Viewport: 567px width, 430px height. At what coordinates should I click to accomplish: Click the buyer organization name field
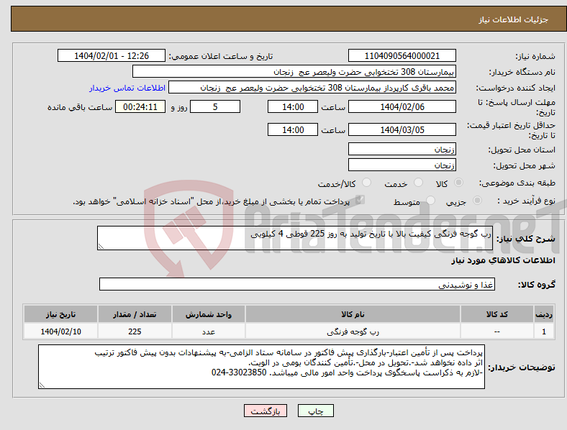[294, 71]
